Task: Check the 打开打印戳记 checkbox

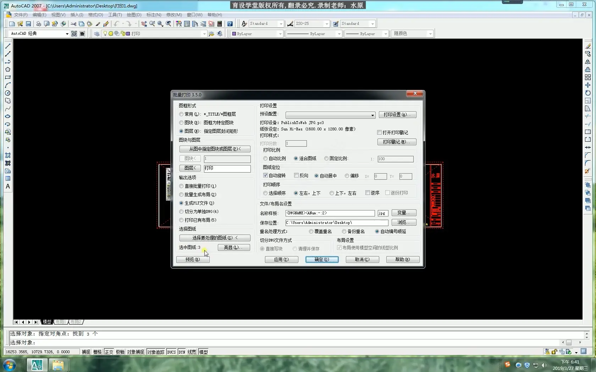Action: click(x=379, y=132)
